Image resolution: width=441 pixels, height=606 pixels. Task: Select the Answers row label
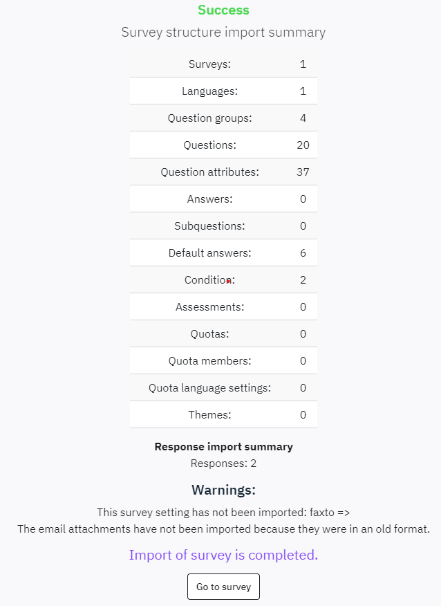click(x=209, y=199)
